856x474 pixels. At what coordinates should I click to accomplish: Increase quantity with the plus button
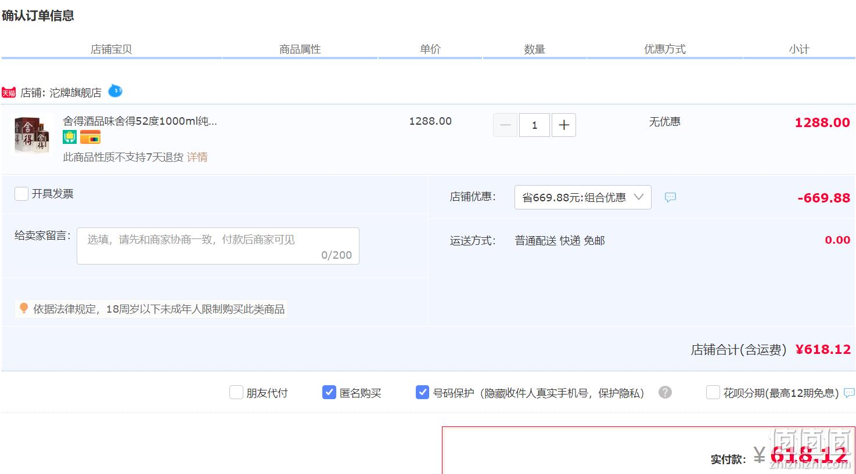point(564,125)
